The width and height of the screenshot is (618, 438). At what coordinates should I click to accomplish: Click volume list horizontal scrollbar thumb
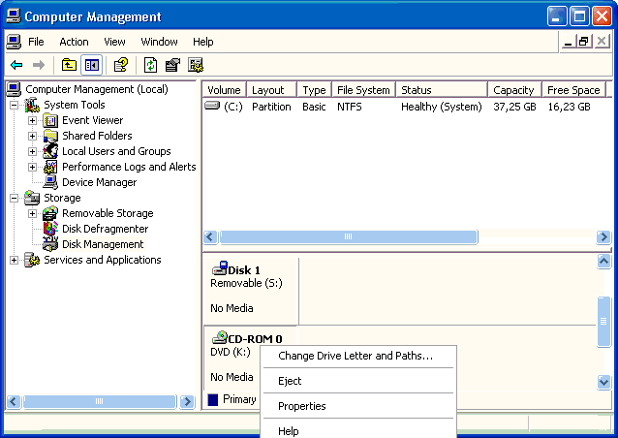[349, 237]
